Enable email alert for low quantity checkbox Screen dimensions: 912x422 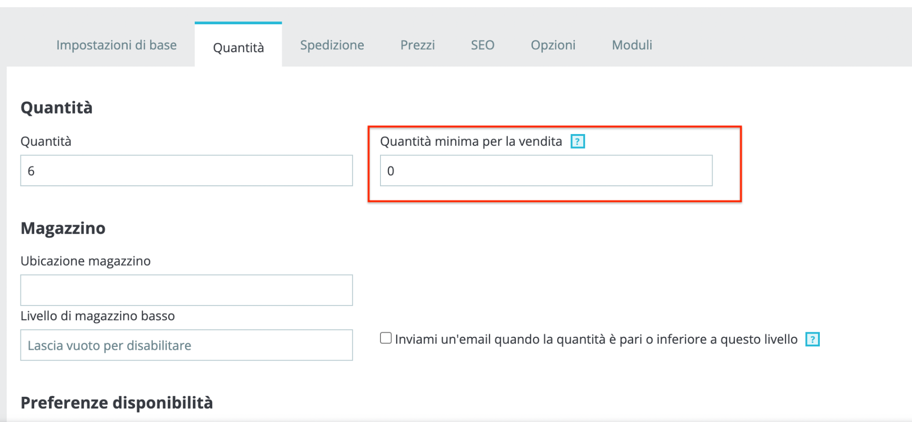point(386,338)
